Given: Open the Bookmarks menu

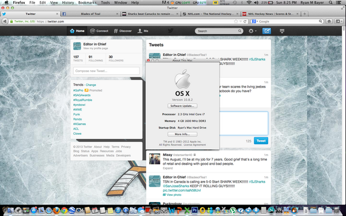Looking at the screenshot, I should pyautogui.click(x=87, y=3).
